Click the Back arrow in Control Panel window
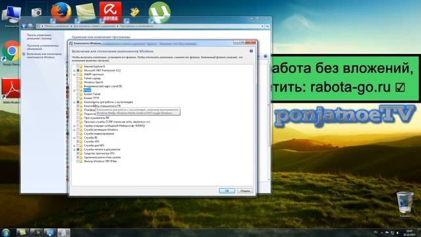 [x=24, y=26]
